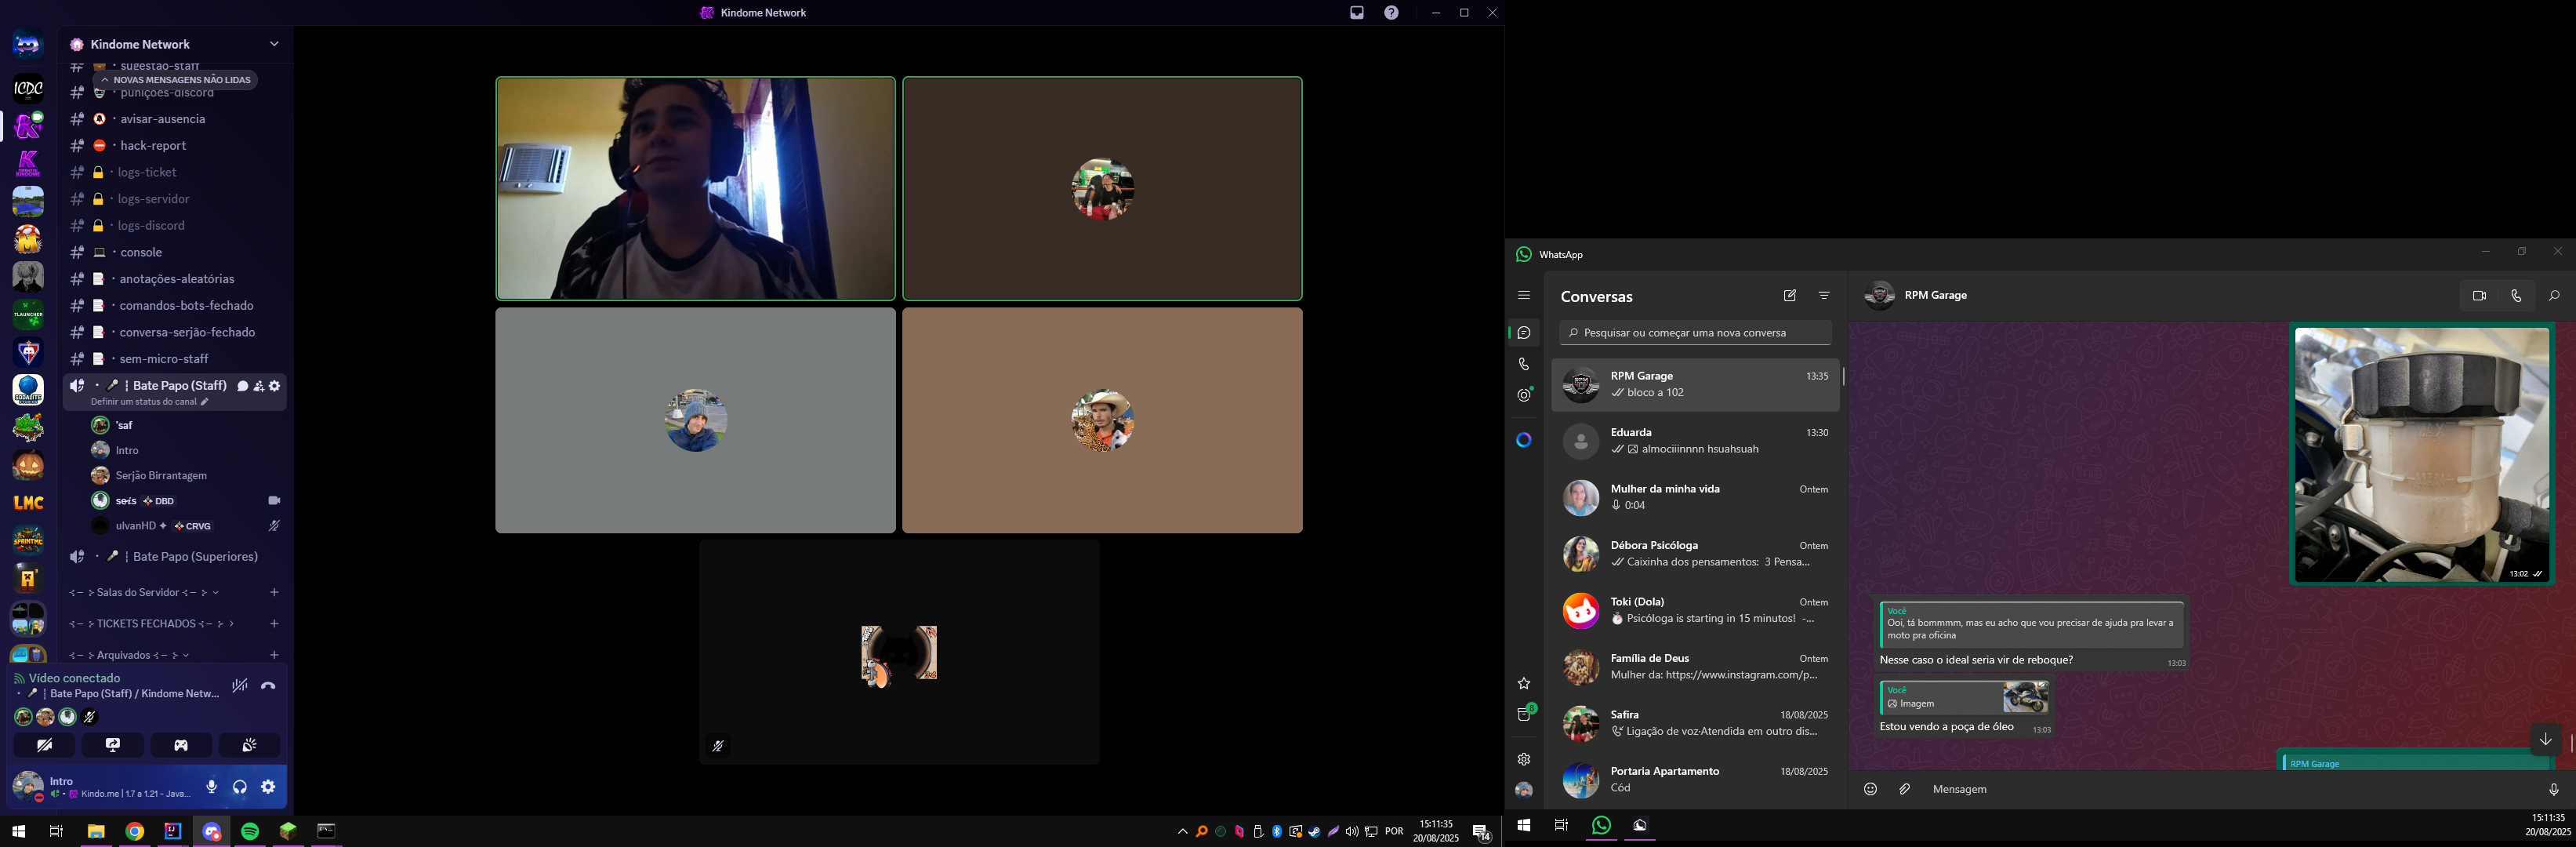Start video call with RPM Garage
2576x847 pixels.
tap(2479, 296)
